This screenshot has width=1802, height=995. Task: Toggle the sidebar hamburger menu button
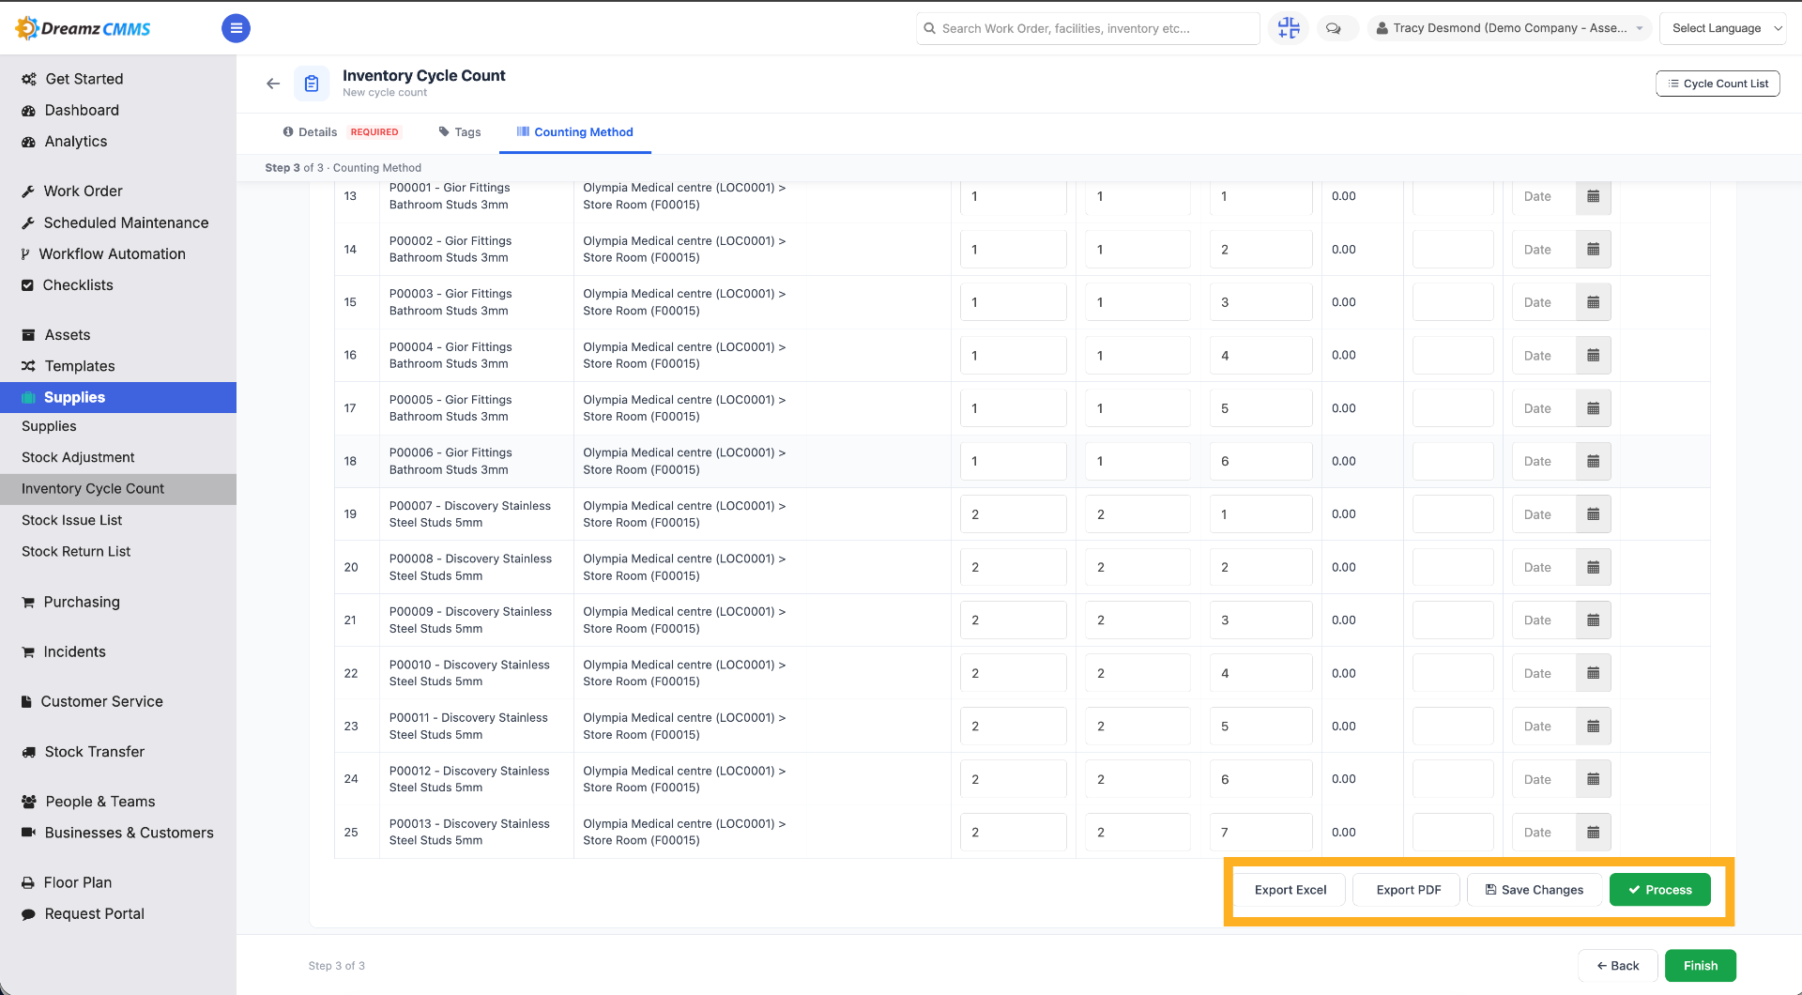click(x=236, y=28)
